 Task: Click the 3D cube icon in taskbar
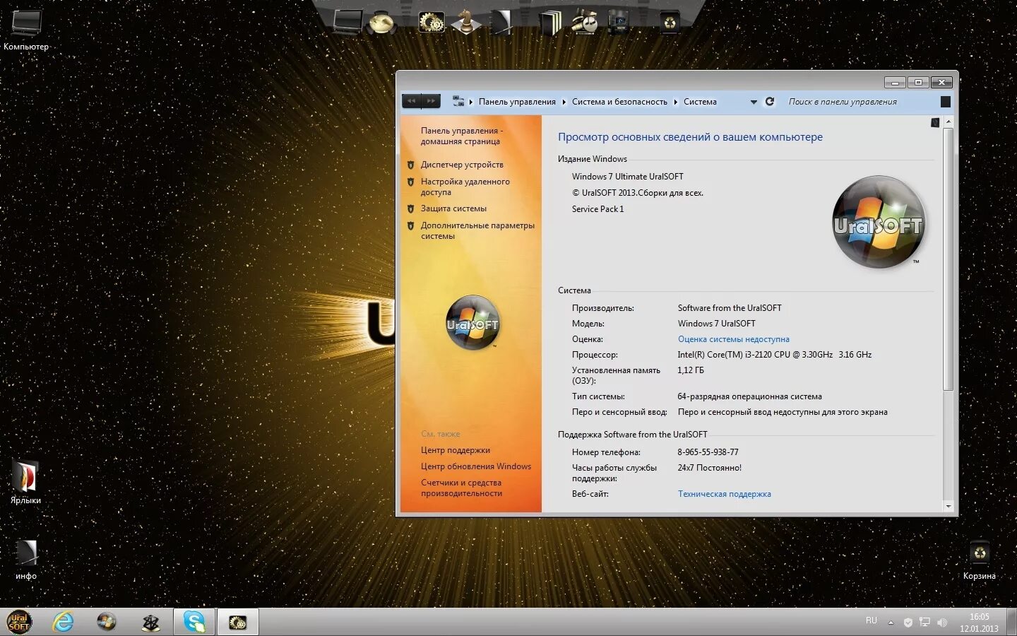150,623
